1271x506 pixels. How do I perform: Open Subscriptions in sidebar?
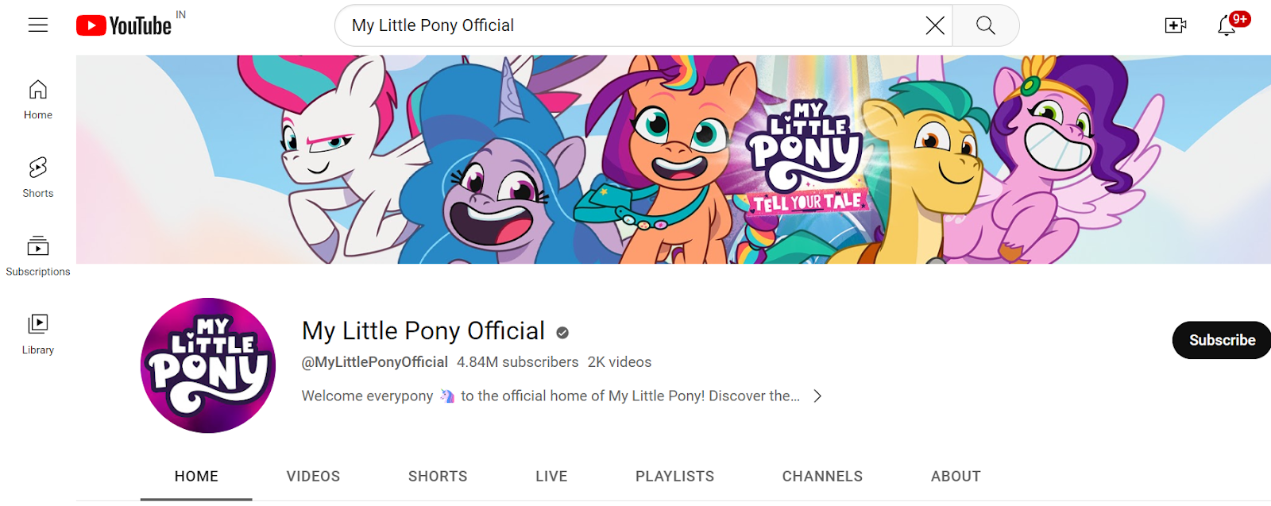pyautogui.click(x=38, y=257)
